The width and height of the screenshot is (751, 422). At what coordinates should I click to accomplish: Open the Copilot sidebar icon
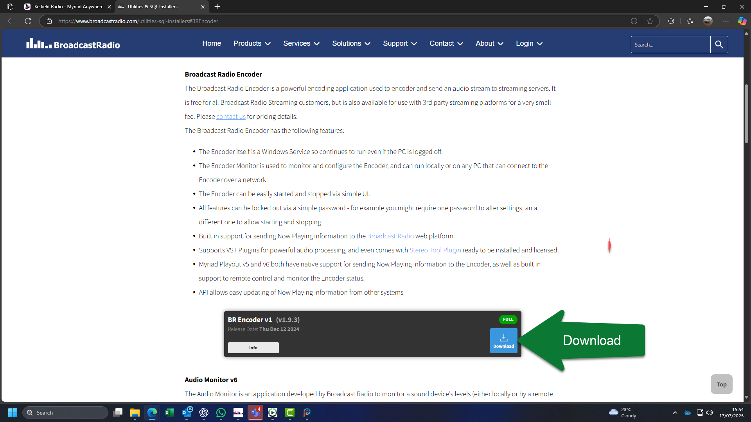[x=742, y=21]
